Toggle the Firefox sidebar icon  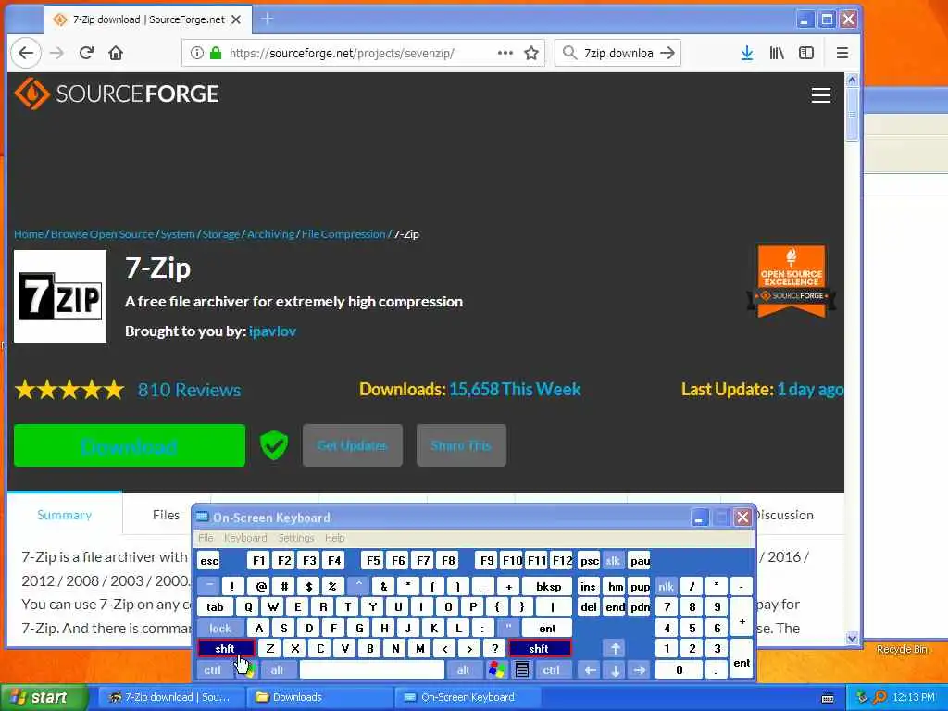click(806, 53)
